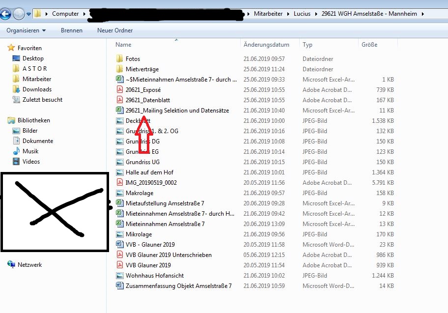Click the Back navigation arrow button

5,14
